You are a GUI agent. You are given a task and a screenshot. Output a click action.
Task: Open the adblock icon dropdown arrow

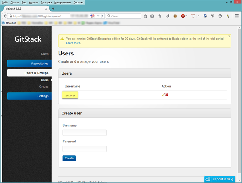point(186,16)
